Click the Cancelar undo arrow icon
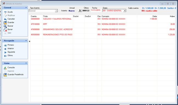This screenshot has height=105, width=178. point(5,19)
